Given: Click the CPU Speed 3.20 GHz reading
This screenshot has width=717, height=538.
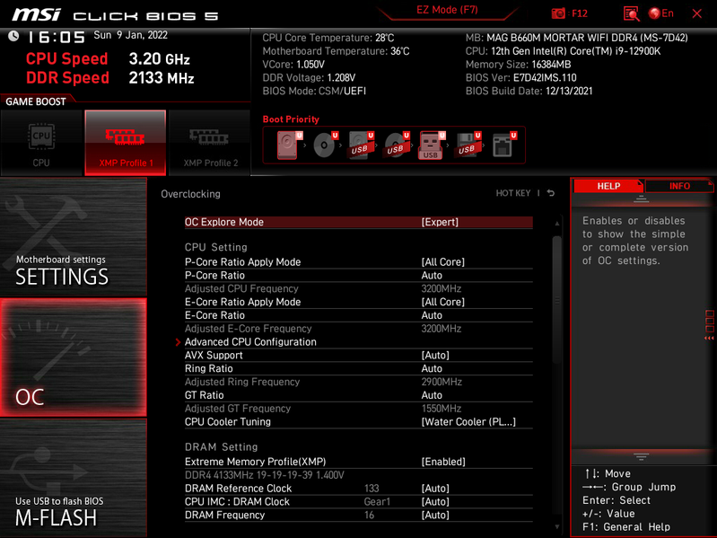Looking at the screenshot, I should [159, 59].
